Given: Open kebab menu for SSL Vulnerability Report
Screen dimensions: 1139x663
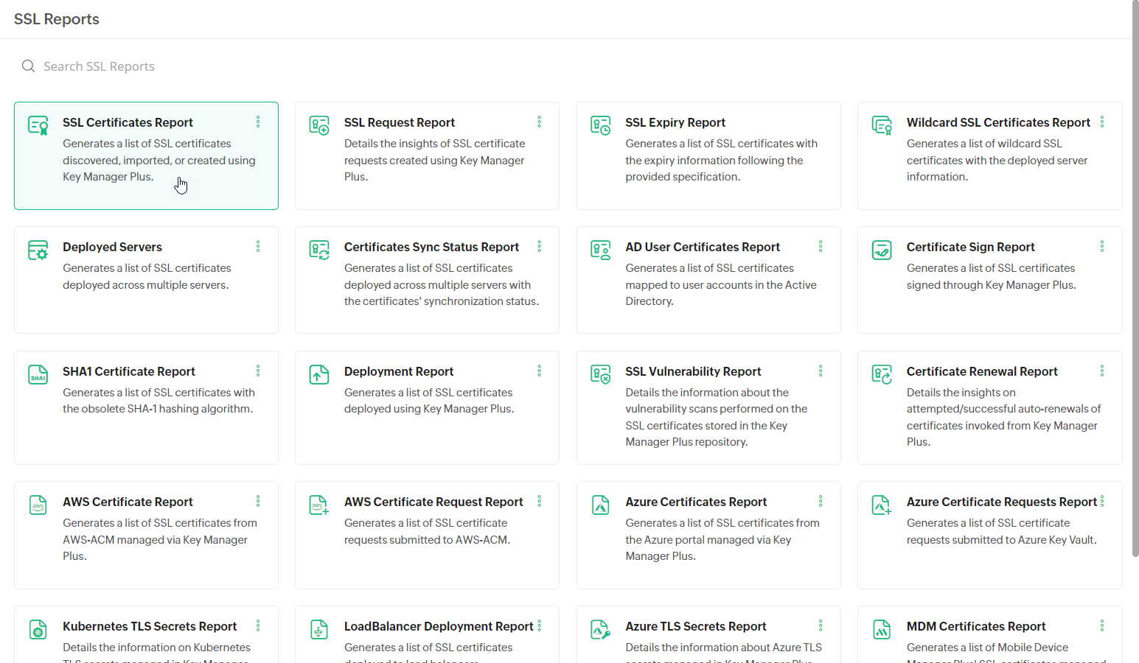Looking at the screenshot, I should (821, 371).
